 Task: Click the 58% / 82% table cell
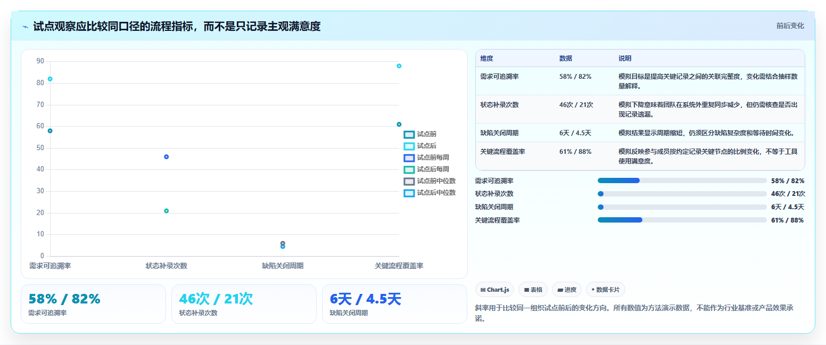[575, 77]
